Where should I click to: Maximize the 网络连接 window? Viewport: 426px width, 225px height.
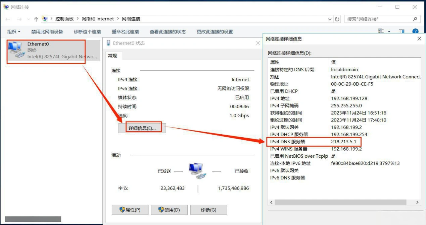tap(397, 7)
